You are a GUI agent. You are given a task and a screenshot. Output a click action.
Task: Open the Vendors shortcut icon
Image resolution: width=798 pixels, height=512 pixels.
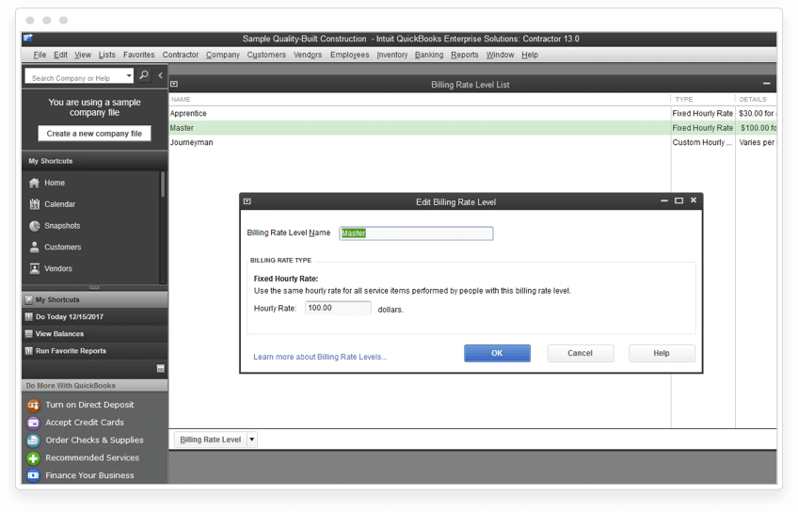click(x=34, y=268)
